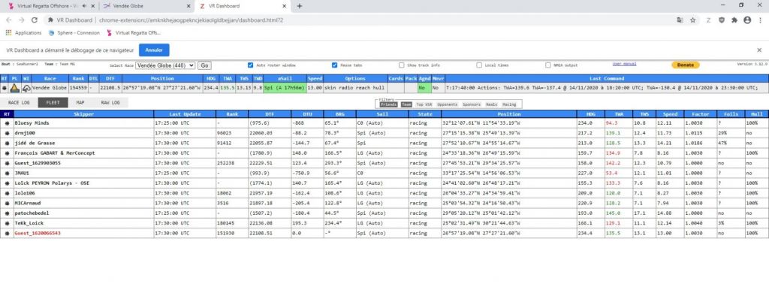Click the green Spi (A 17h56m) aSail cell

coord(285,88)
